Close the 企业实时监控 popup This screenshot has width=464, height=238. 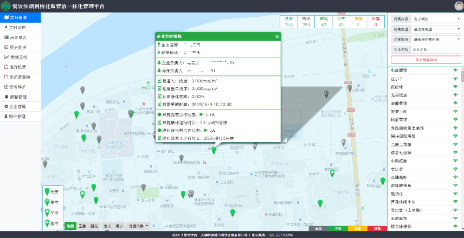coord(277,36)
